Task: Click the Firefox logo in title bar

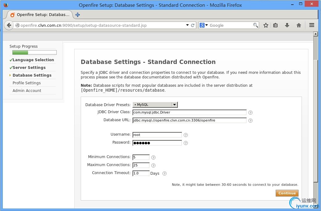Action: pos(6,5)
